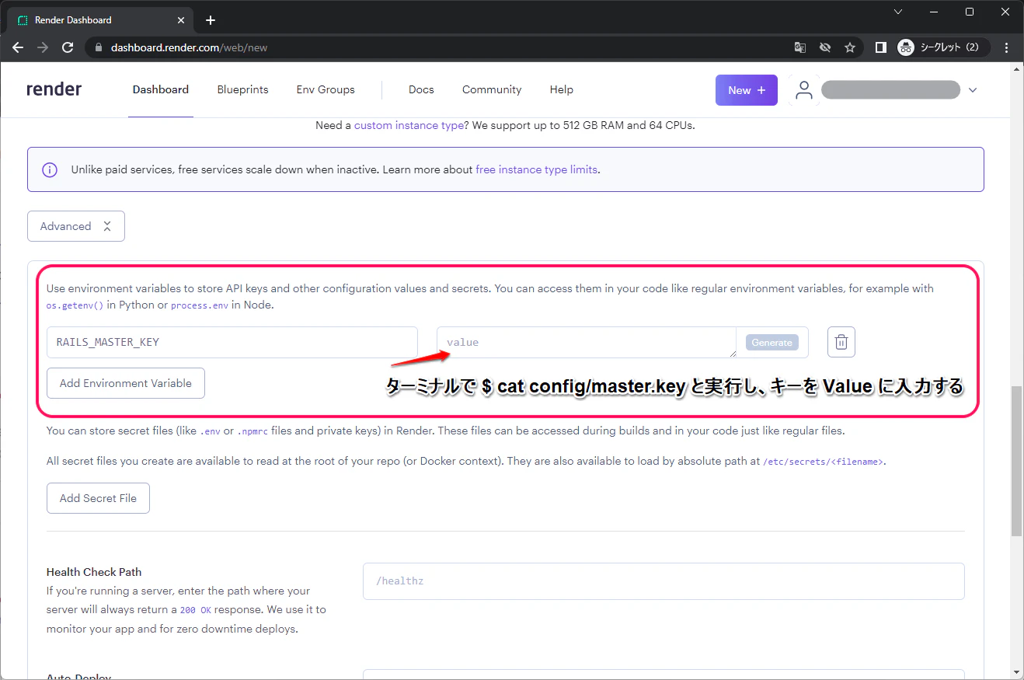Open a new browser tab with plus
1024x680 pixels.
pos(210,20)
